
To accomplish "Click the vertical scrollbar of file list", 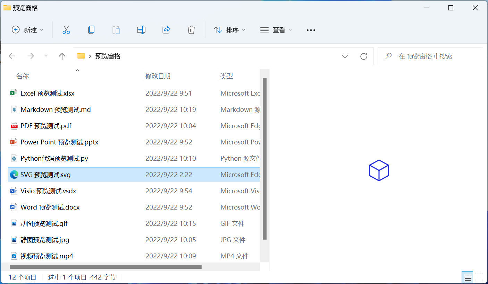I will 265,159.
